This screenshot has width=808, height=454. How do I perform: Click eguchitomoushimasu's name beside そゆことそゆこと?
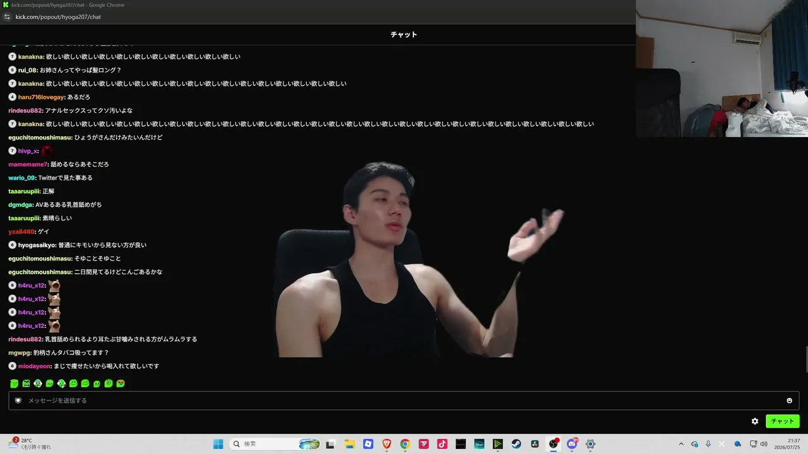[x=40, y=259]
